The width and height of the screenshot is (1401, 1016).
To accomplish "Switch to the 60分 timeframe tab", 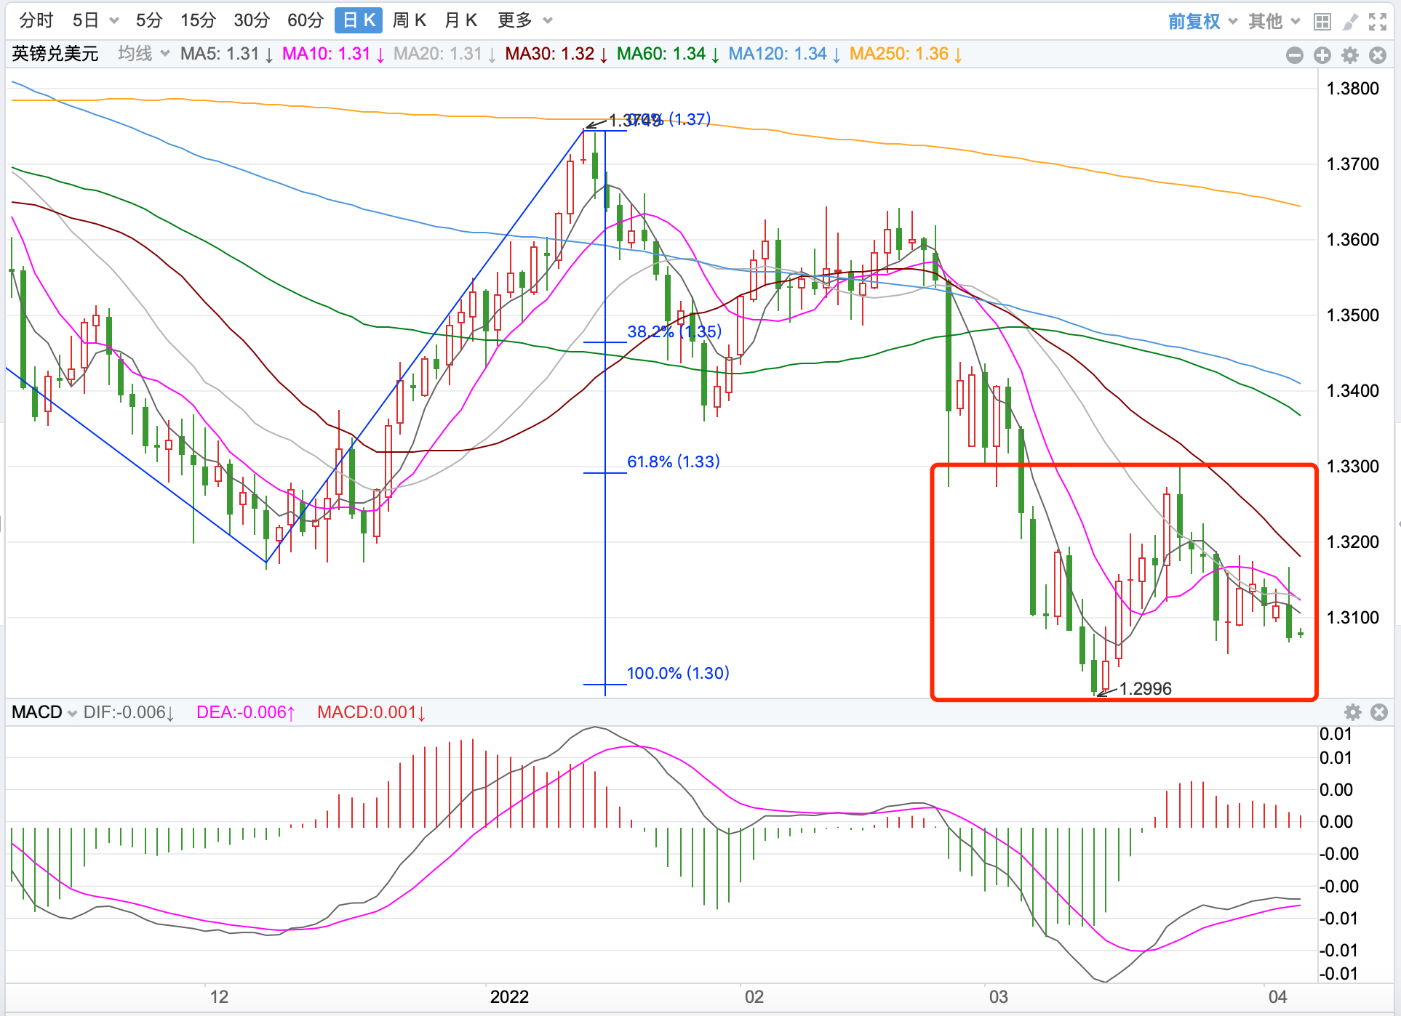I will [x=305, y=20].
